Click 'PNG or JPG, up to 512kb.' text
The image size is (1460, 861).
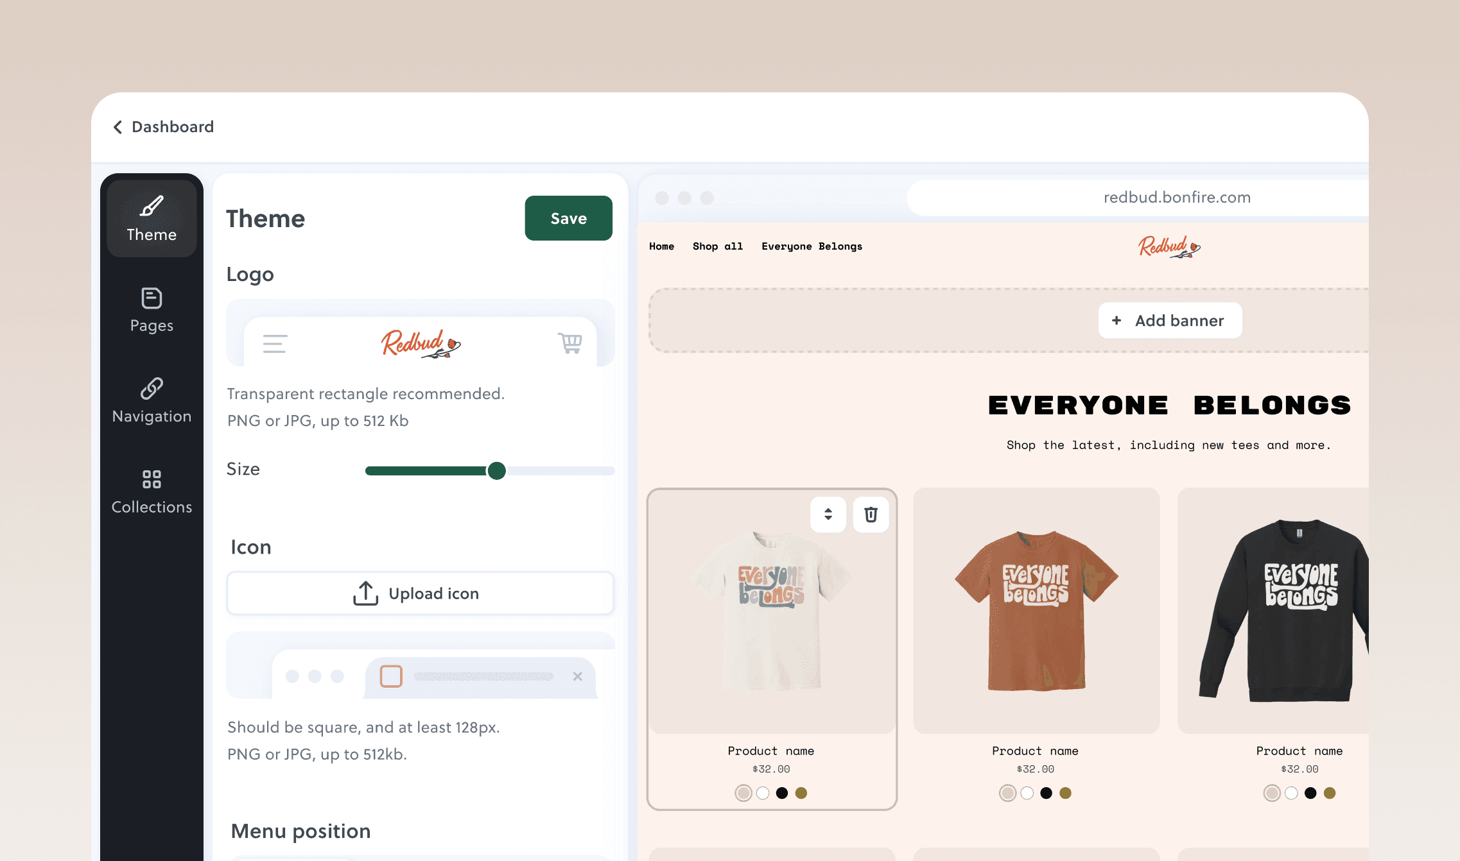317,754
